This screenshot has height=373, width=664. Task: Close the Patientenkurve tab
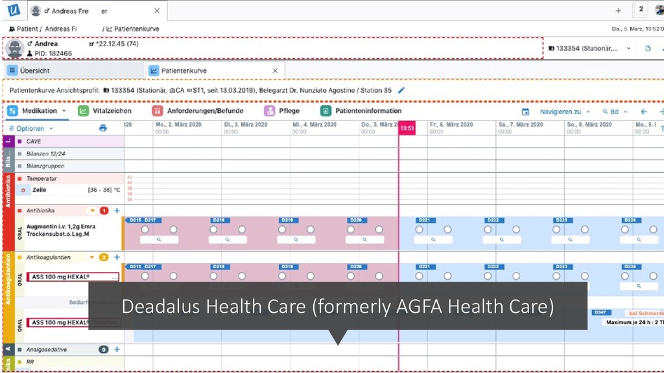pos(275,71)
